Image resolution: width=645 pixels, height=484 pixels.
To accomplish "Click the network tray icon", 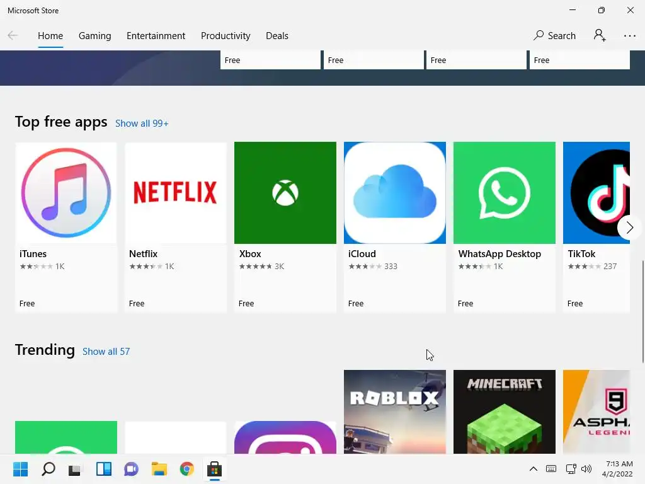I will click(571, 469).
